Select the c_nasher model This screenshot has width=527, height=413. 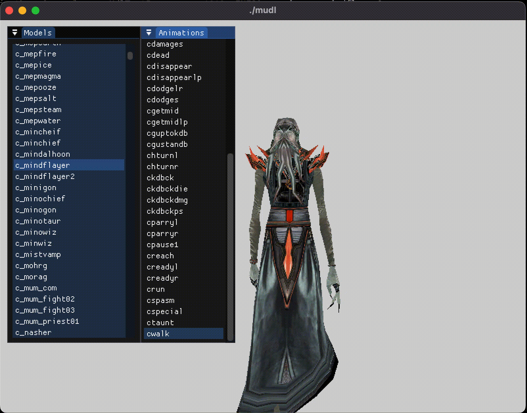tap(69, 332)
